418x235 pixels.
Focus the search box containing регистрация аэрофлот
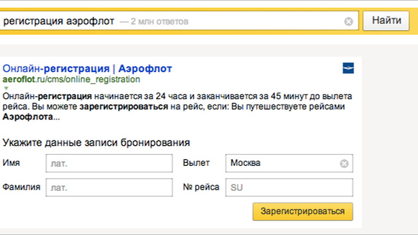tap(179, 21)
